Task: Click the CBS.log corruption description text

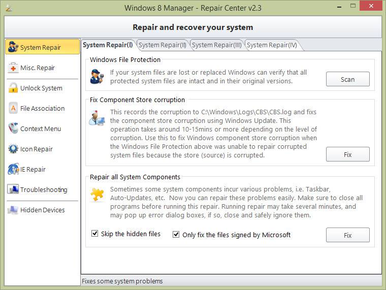Action: (213, 134)
